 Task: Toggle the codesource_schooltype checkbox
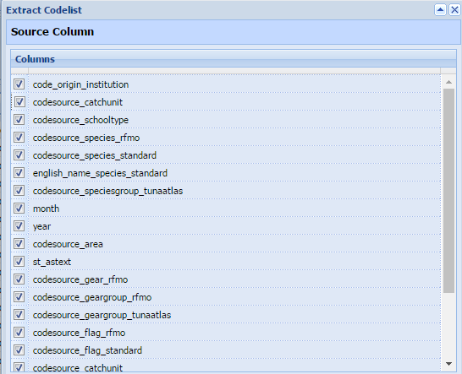click(19, 120)
